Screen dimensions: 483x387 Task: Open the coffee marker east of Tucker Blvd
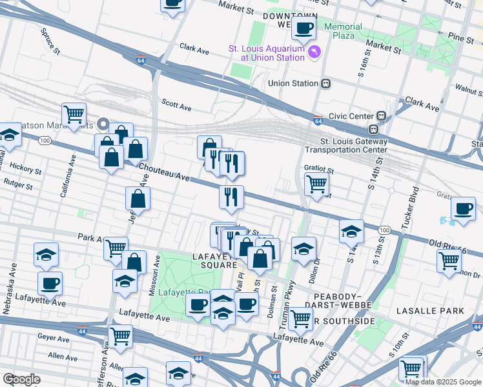coord(463,210)
